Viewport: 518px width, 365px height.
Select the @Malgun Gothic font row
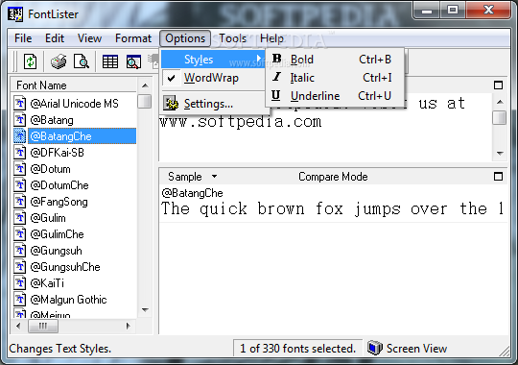click(68, 300)
